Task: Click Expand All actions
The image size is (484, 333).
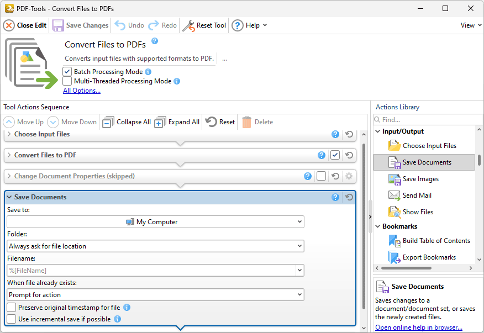Action: [x=177, y=122]
